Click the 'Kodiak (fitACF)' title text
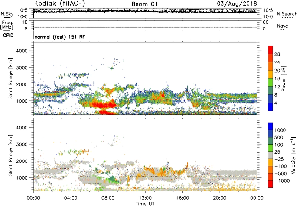Image resolution: width=297 pixels, height=206 pixels. [x=59, y=3]
